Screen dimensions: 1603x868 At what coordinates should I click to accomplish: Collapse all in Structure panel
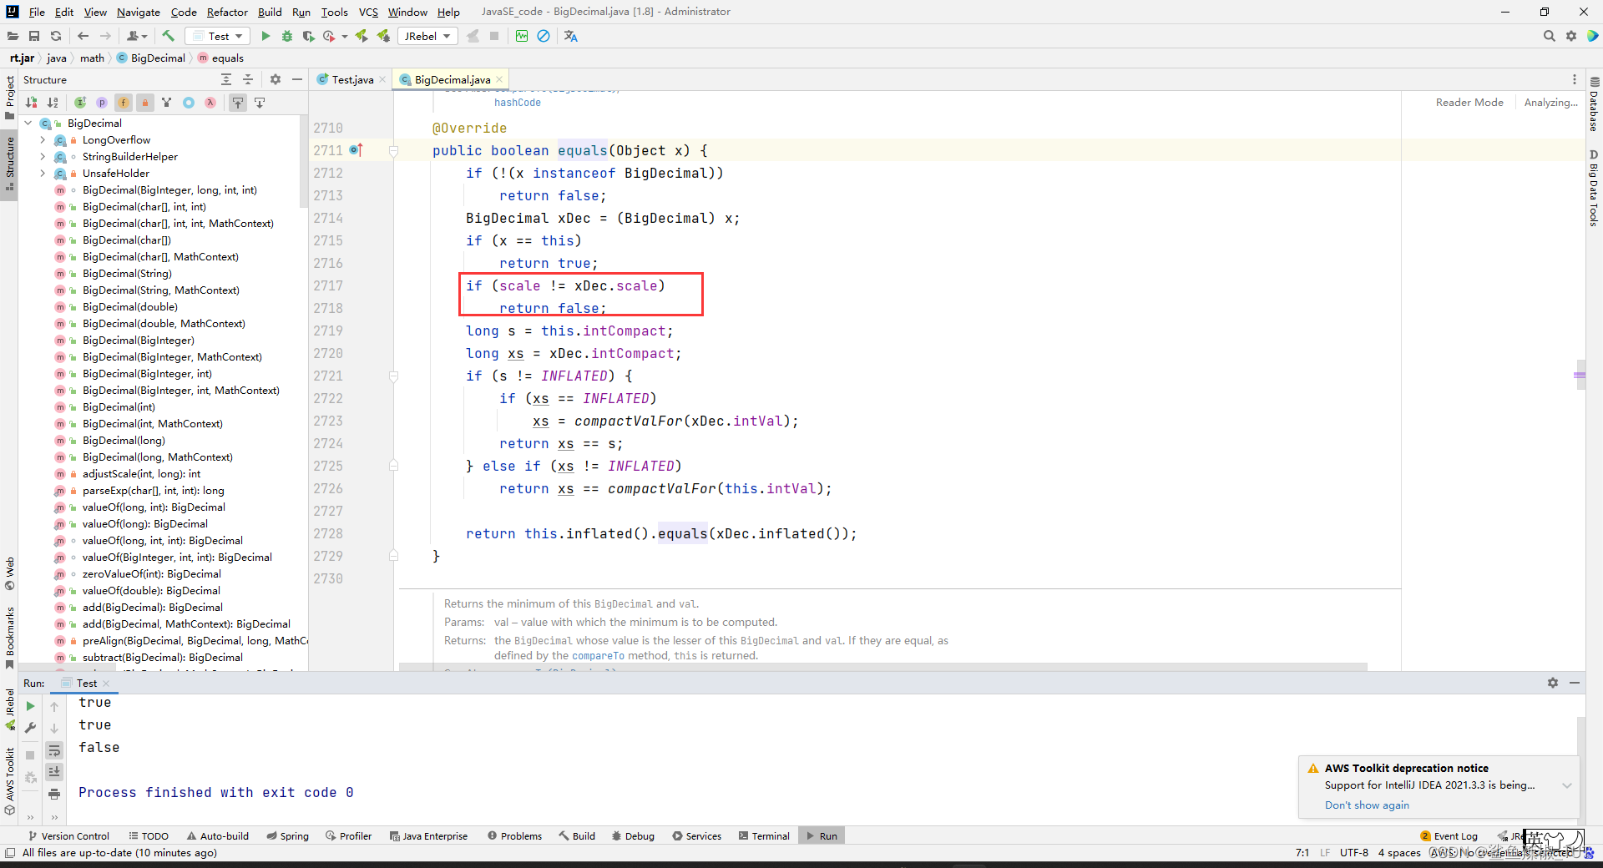pyautogui.click(x=248, y=79)
